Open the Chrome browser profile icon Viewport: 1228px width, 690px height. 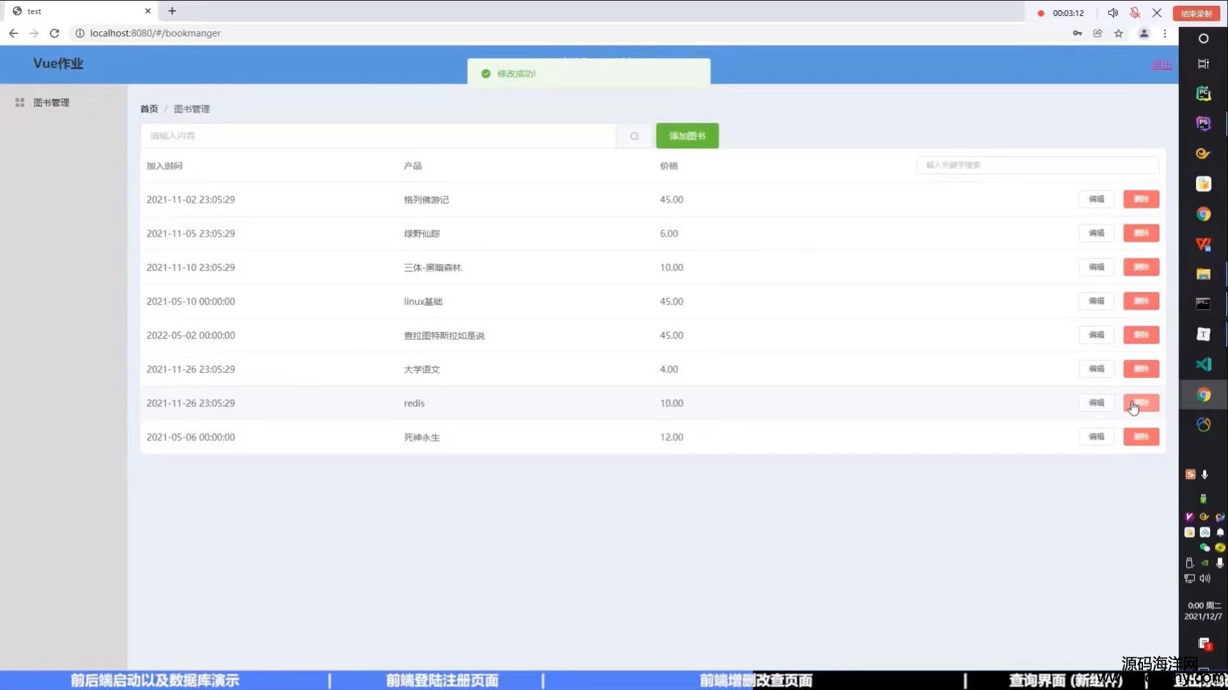(x=1144, y=33)
